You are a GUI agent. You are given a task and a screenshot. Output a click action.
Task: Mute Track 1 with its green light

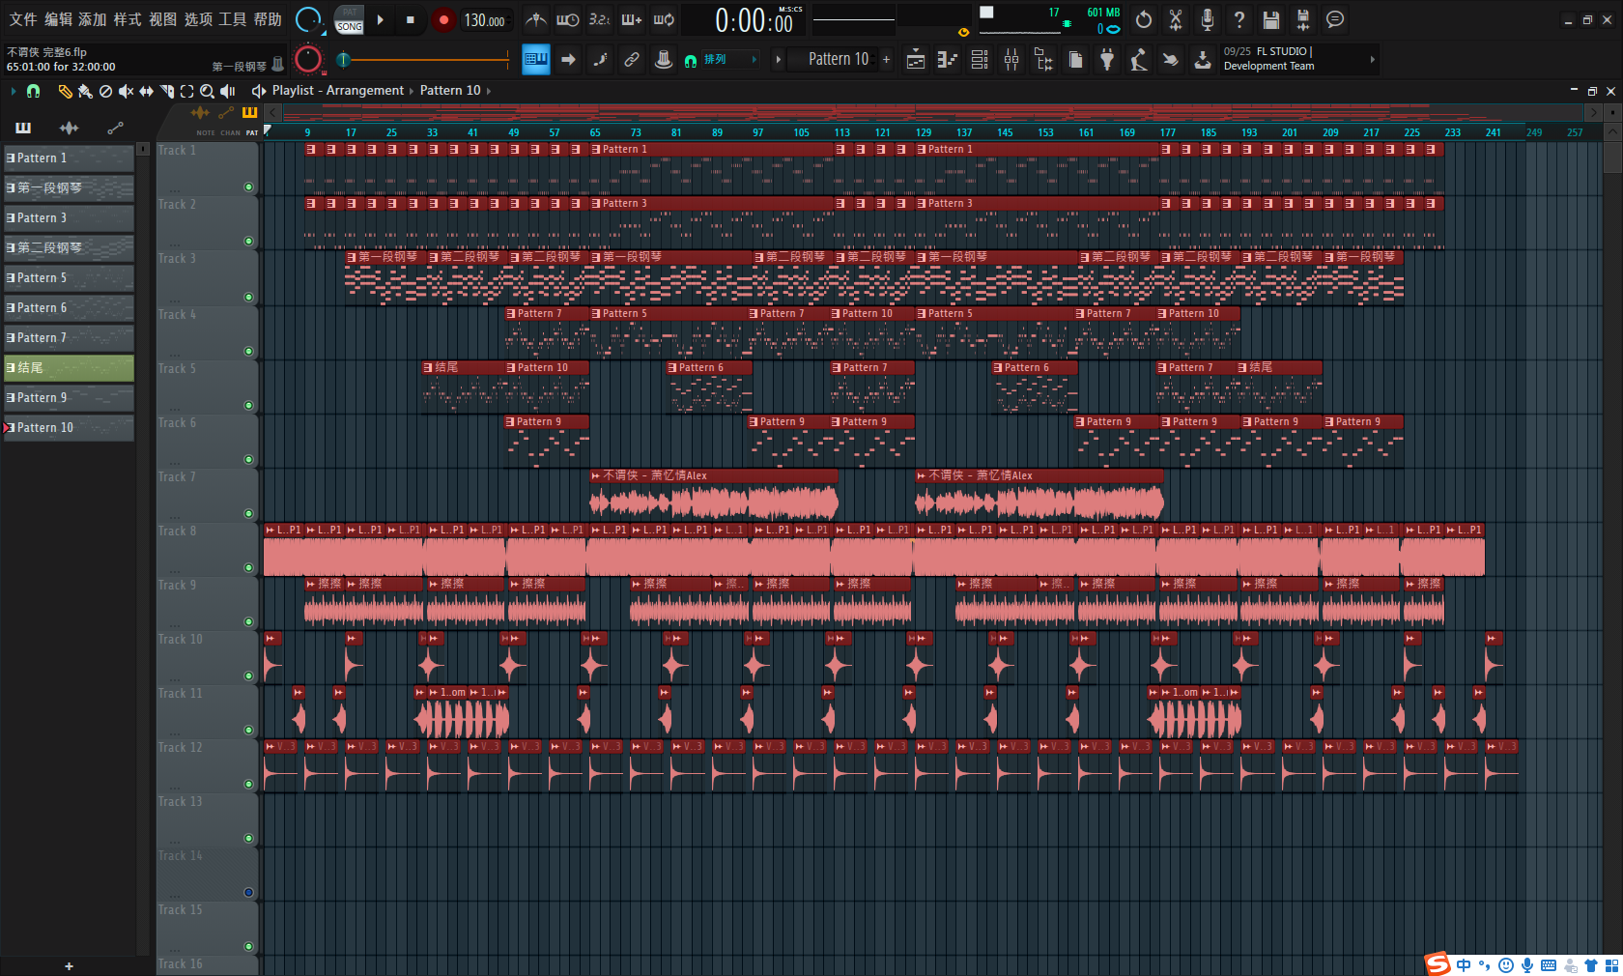tap(248, 187)
